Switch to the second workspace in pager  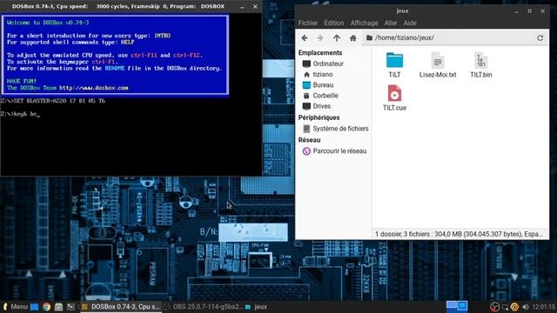[462, 307]
